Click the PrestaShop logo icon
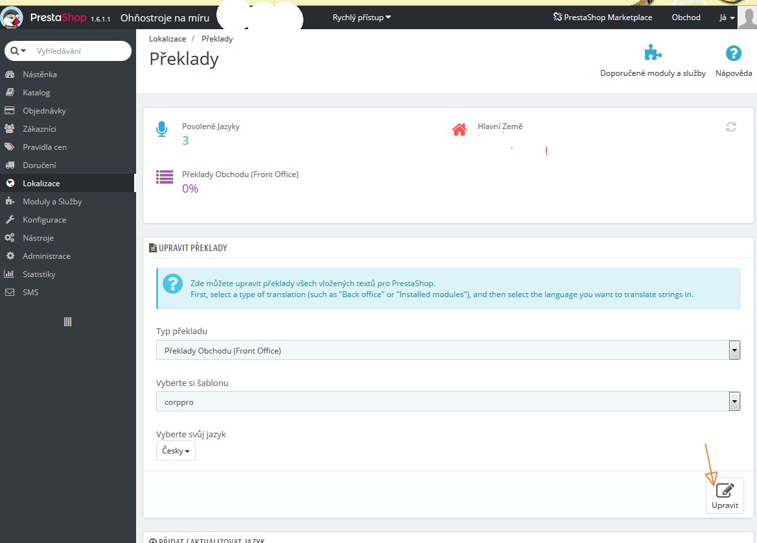Image resolution: width=757 pixels, height=543 pixels. [13, 17]
